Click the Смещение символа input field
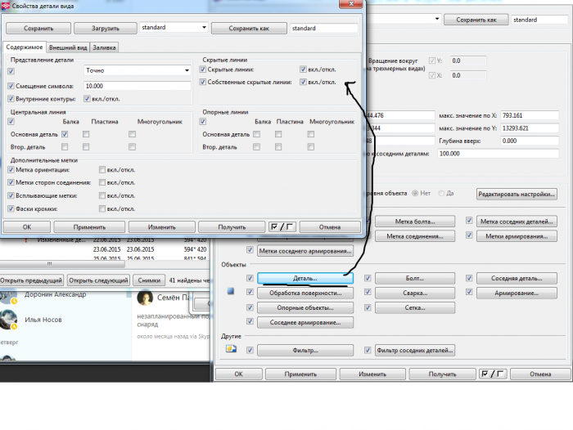 [x=138, y=86]
